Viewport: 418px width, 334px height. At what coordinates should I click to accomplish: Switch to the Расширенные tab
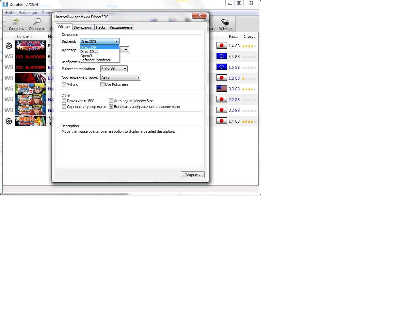pyautogui.click(x=121, y=27)
